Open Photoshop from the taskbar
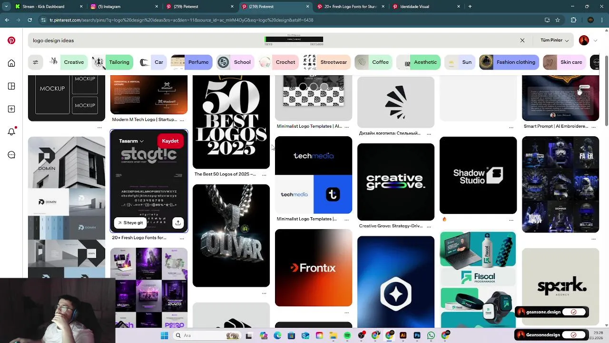 coord(417,335)
